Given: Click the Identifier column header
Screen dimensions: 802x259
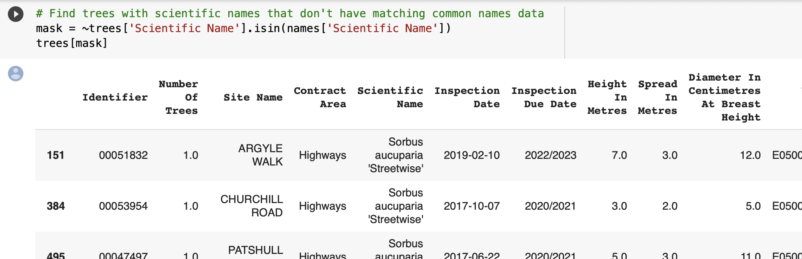Looking at the screenshot, I should click(x=115, y=97).
